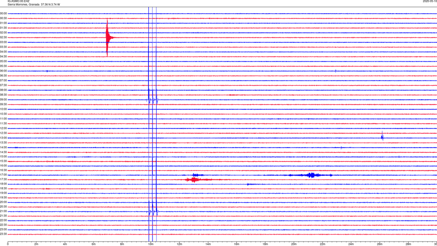Screen dimensions: 437x246
Task: Click the 17:00 time label
Action: tap(3, 175)
